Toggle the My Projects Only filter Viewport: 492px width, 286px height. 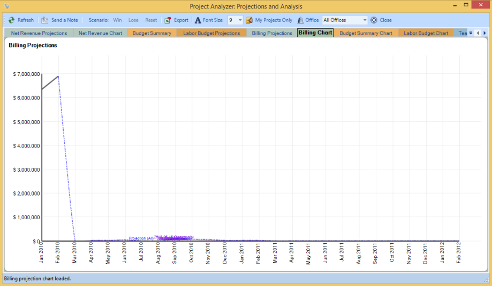click(273, 20)
